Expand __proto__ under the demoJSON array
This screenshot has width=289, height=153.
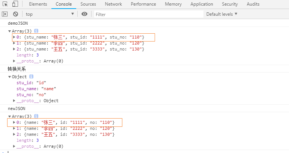14,61
